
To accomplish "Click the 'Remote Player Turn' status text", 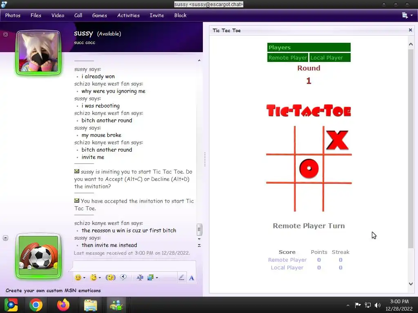I will (309, 226).
